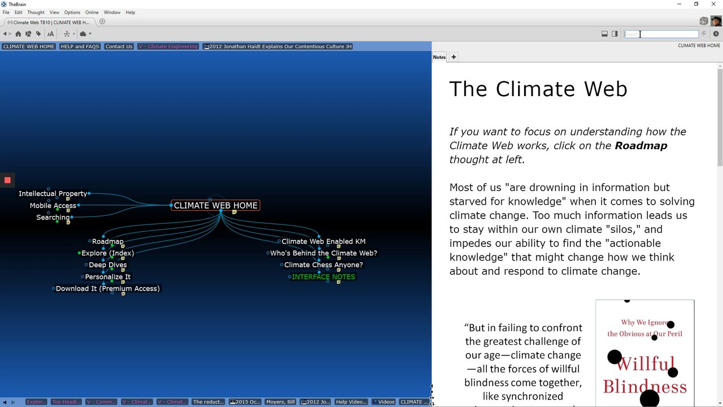The image size is (723, 407).
Task: Open Climate Web Enabled KM thought
Action: [324, 241]
